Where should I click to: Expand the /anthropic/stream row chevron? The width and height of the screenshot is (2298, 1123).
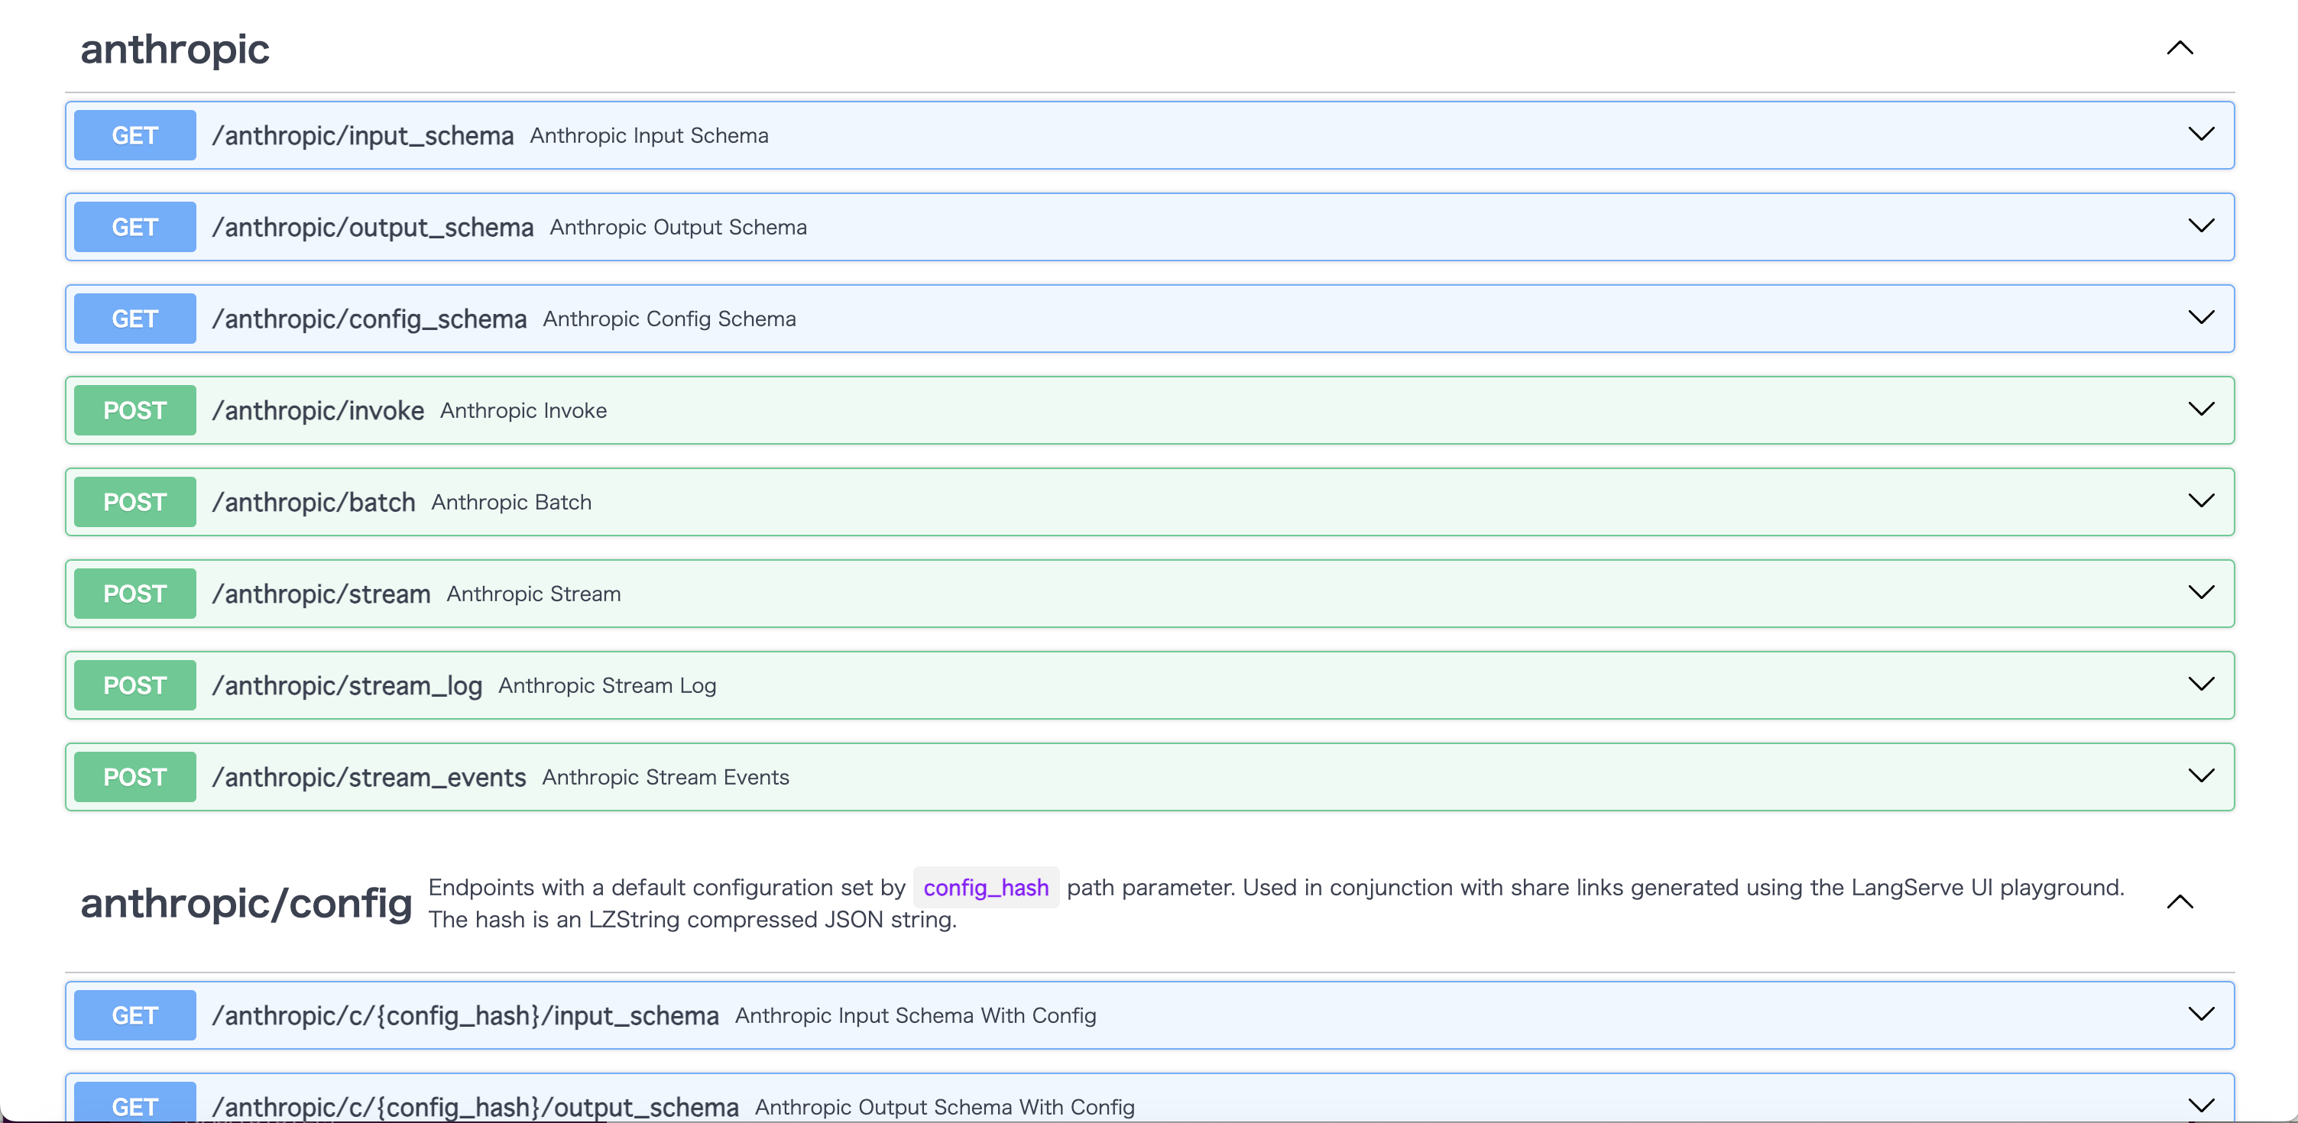[x=2201, y=593]
